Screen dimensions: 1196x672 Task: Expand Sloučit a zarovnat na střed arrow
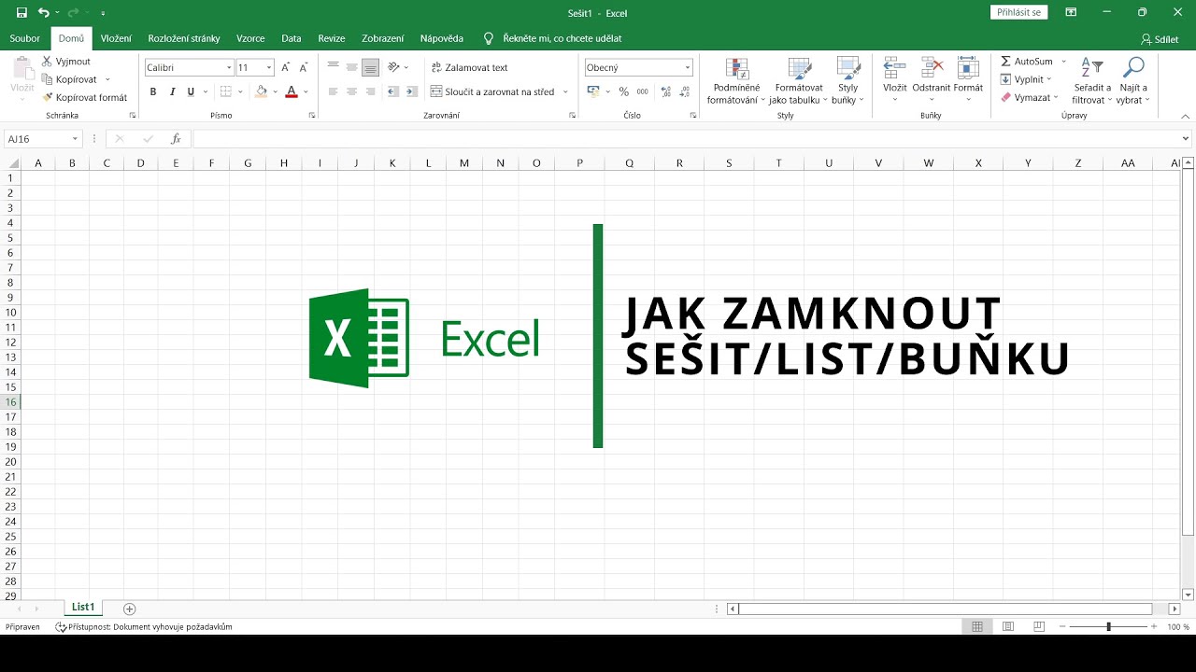(565, 91)
